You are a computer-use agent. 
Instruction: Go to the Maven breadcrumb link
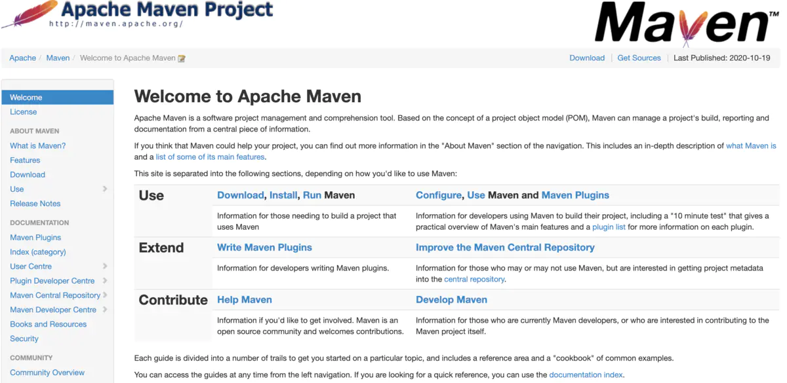(x=58, y=58)
